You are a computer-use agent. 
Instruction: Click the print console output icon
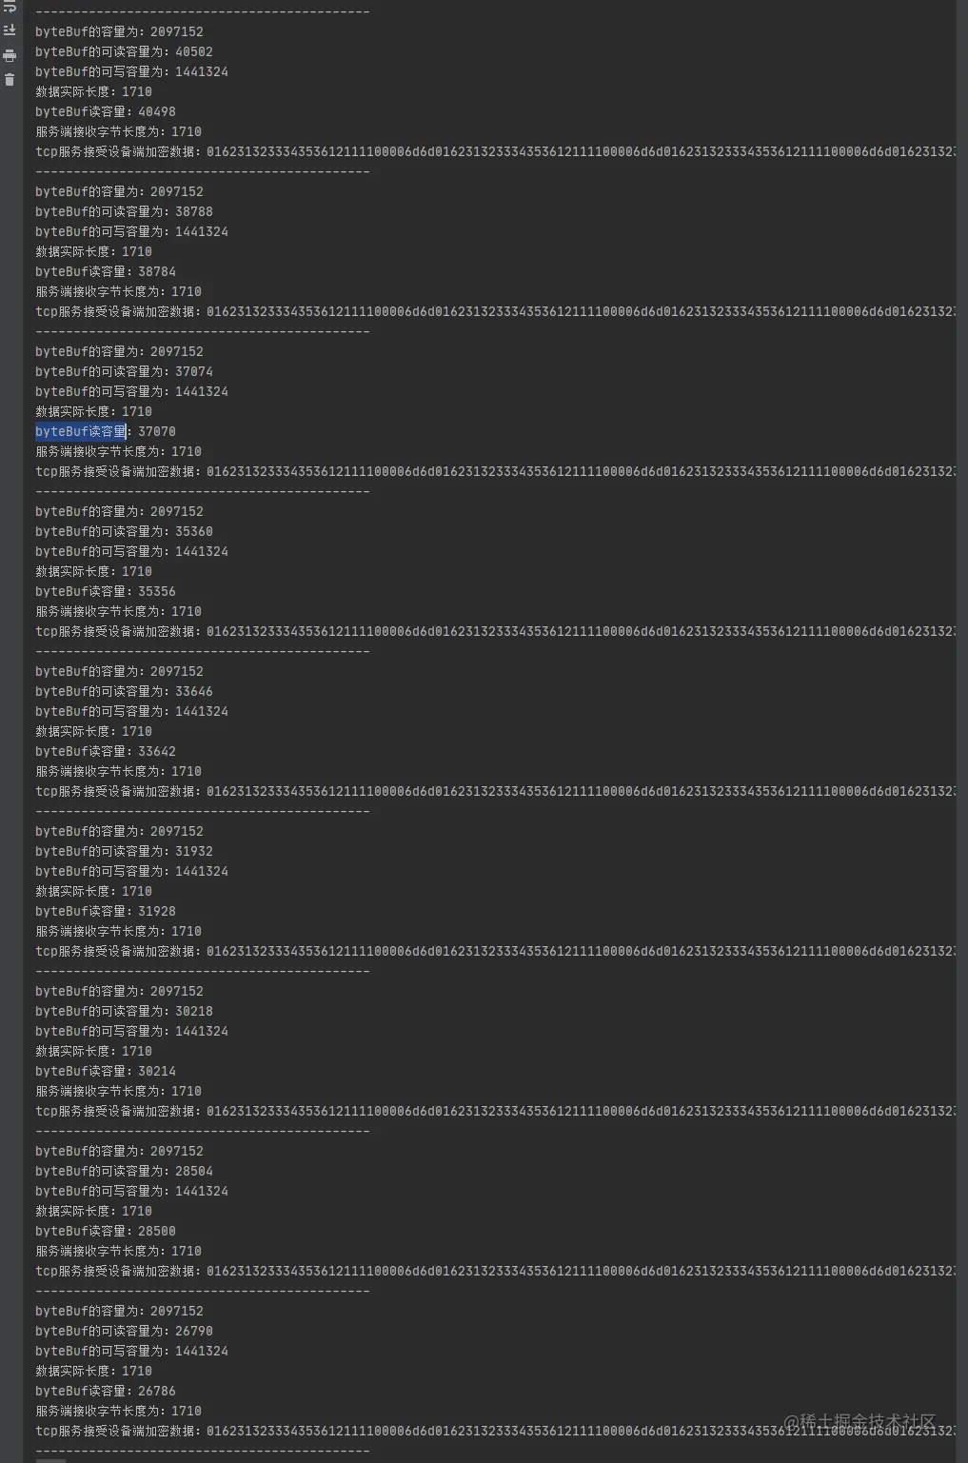10,55
